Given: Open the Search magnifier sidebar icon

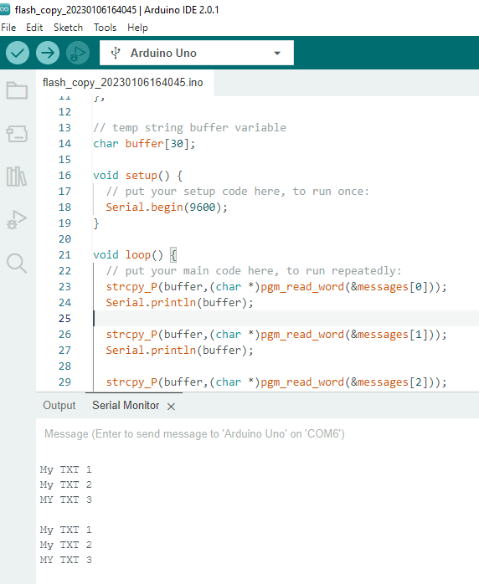Looking at the screenshot, I should pos(17,263).
